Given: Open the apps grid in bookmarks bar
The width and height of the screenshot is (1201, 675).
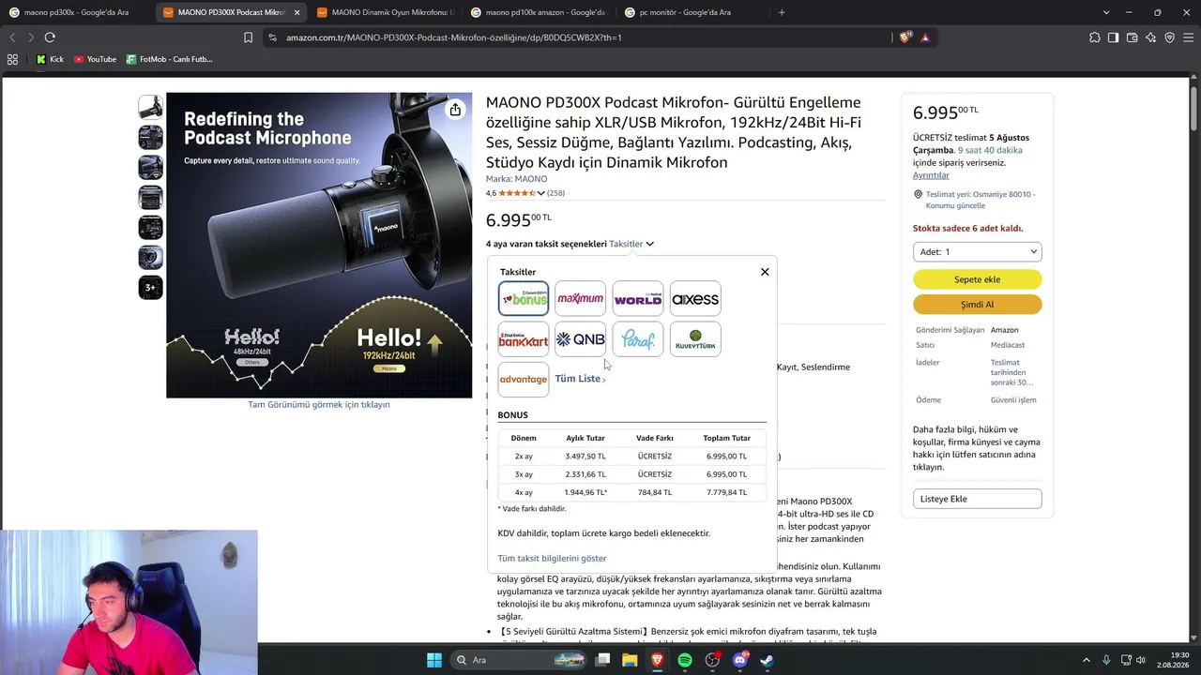Looking at the screenshot, I should pyautogui.click(x=12, y=59).
